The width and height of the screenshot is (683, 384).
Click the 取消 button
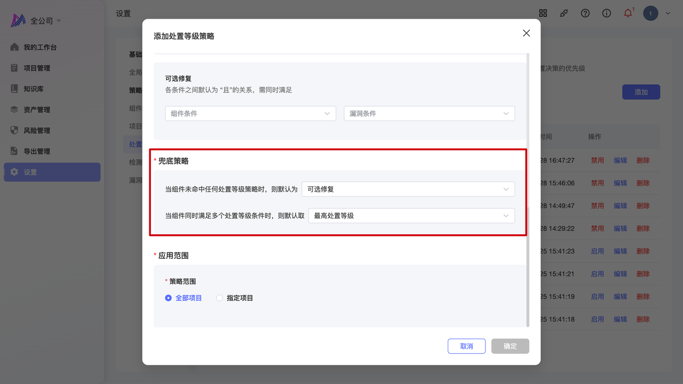(x=466, y=346)
